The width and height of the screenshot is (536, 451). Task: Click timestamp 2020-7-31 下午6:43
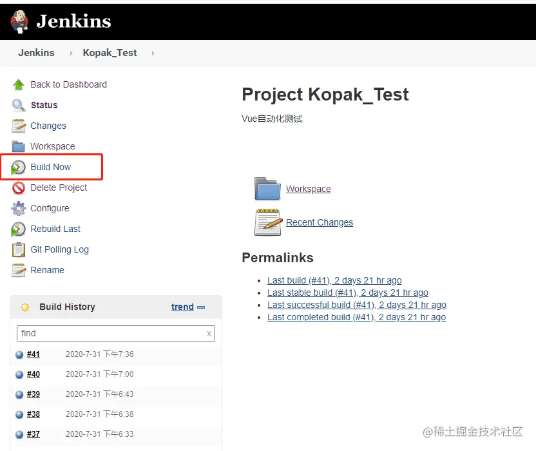tap(99, 394)
